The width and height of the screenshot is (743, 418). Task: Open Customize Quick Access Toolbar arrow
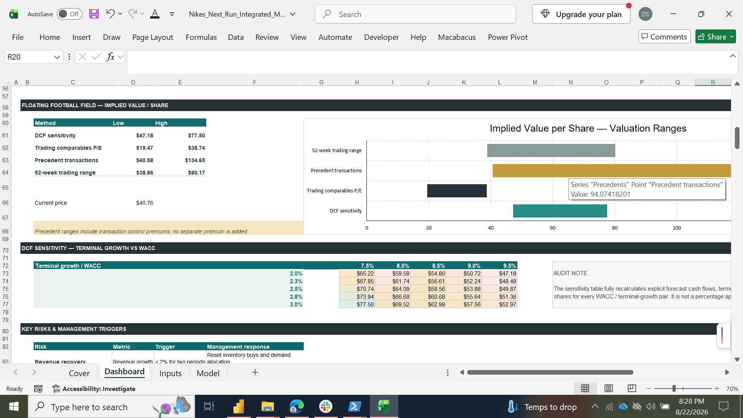[172, 14]
